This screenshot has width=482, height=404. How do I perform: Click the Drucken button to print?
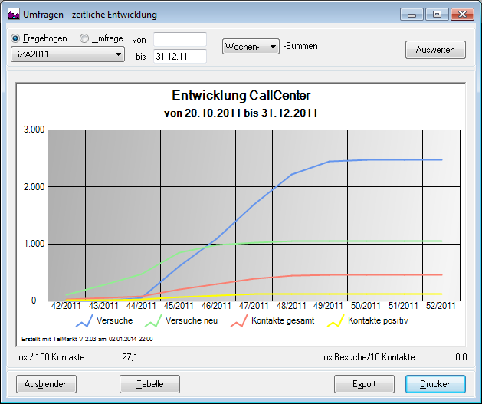435,384
